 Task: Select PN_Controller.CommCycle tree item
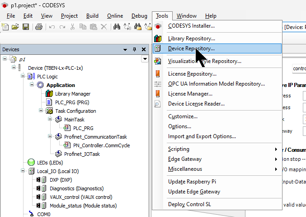point(102,145)
